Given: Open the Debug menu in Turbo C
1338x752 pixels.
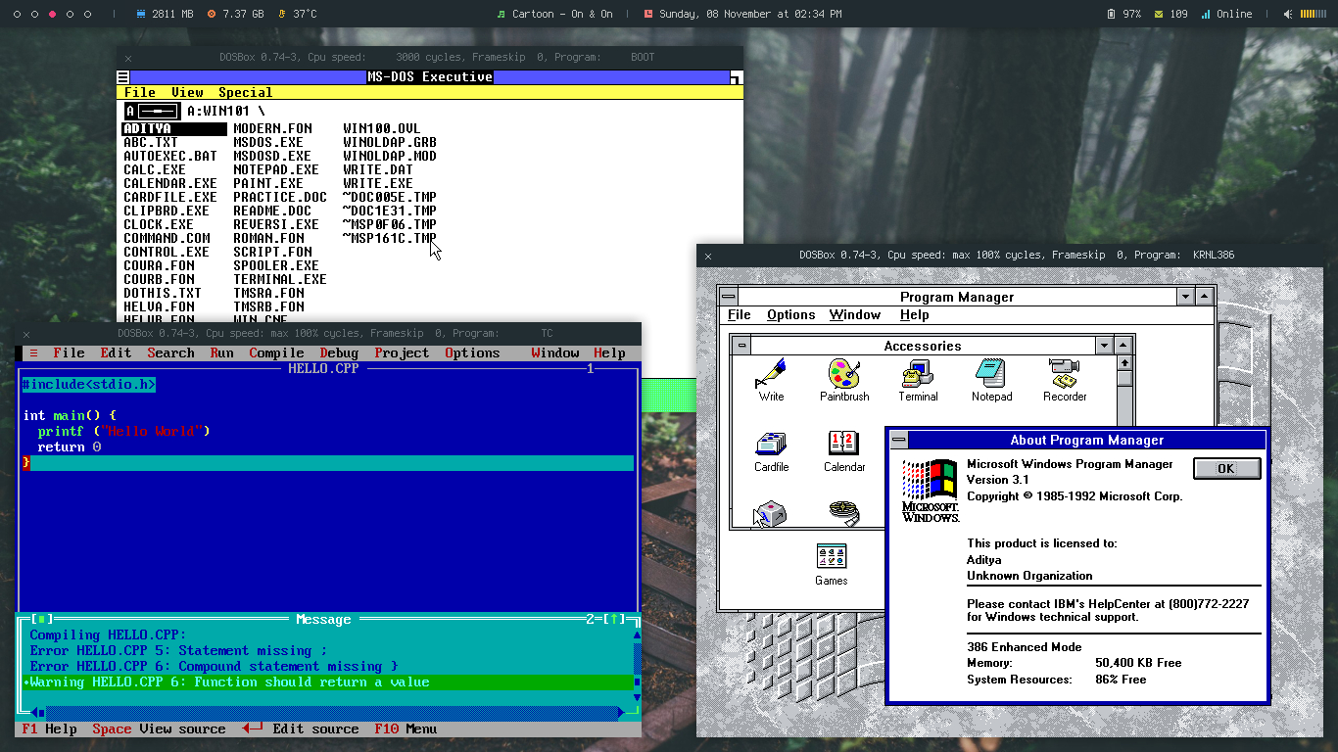Looking at the screenshot, I should click(339, 353).
